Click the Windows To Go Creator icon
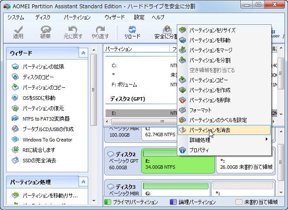Viewport: 288px width, 210px height. [15, 139]
